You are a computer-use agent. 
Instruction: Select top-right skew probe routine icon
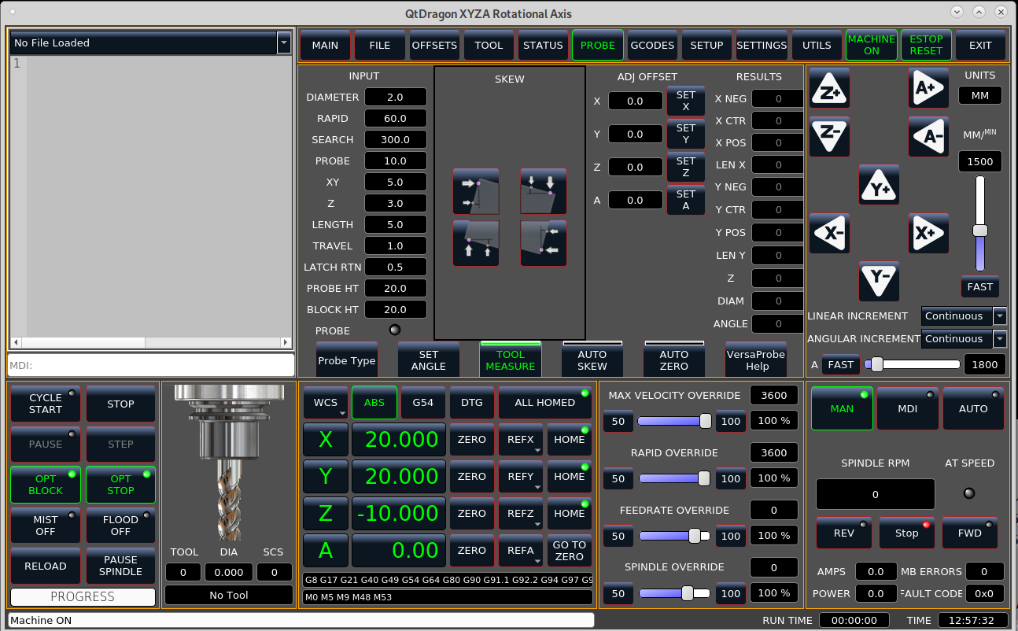[x=544, y=191]
